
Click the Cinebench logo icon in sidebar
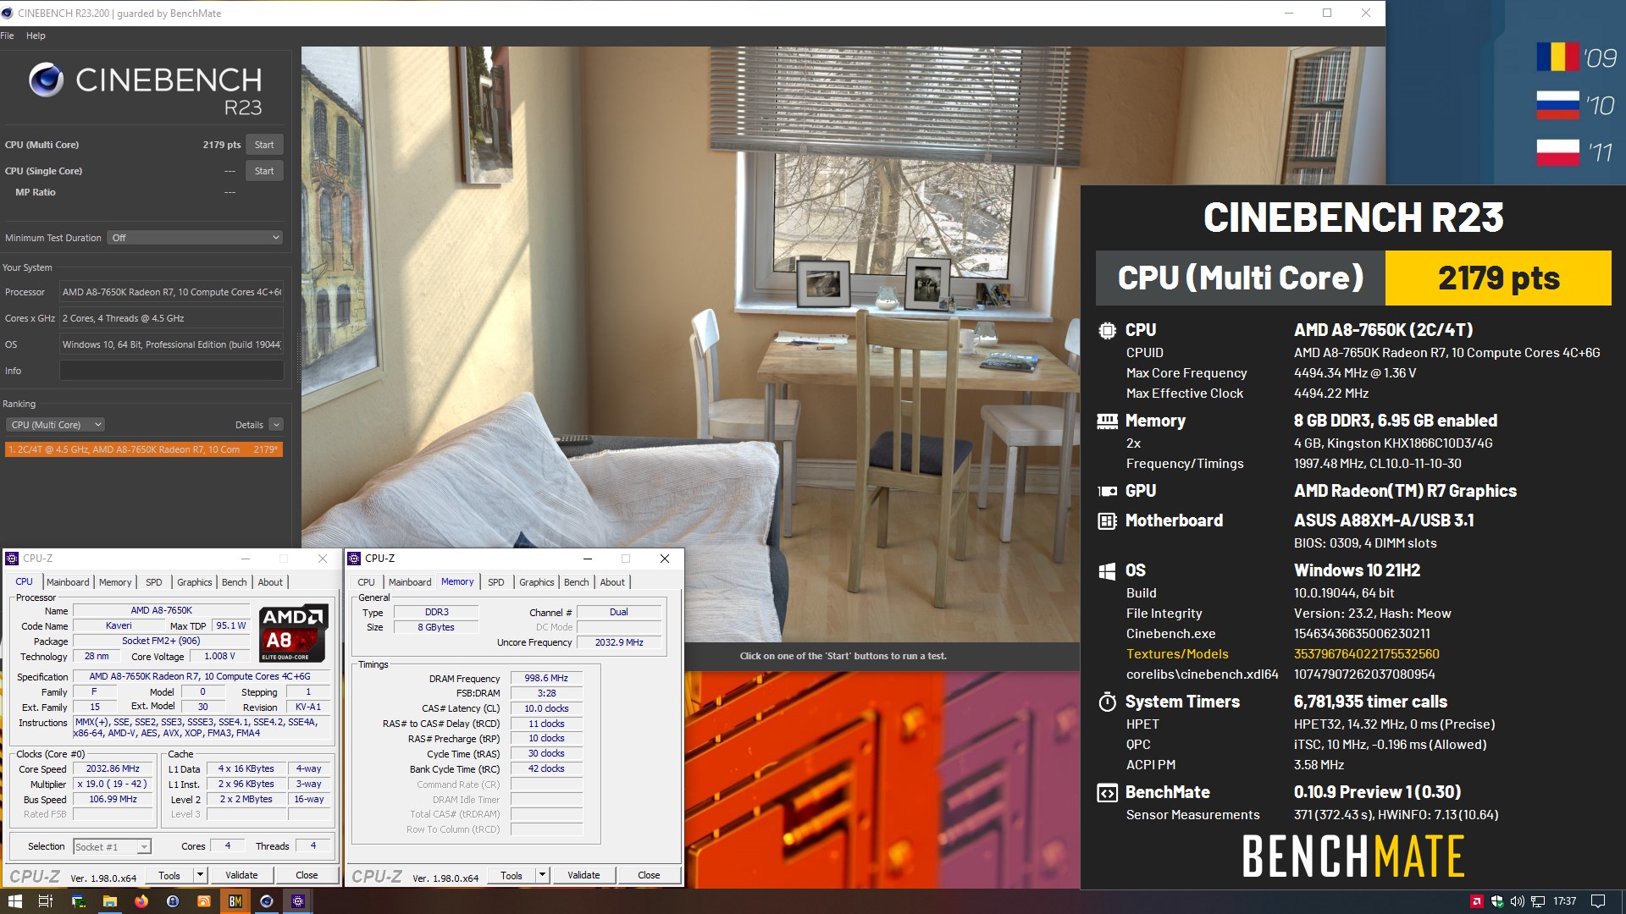[x=46, y=80]
